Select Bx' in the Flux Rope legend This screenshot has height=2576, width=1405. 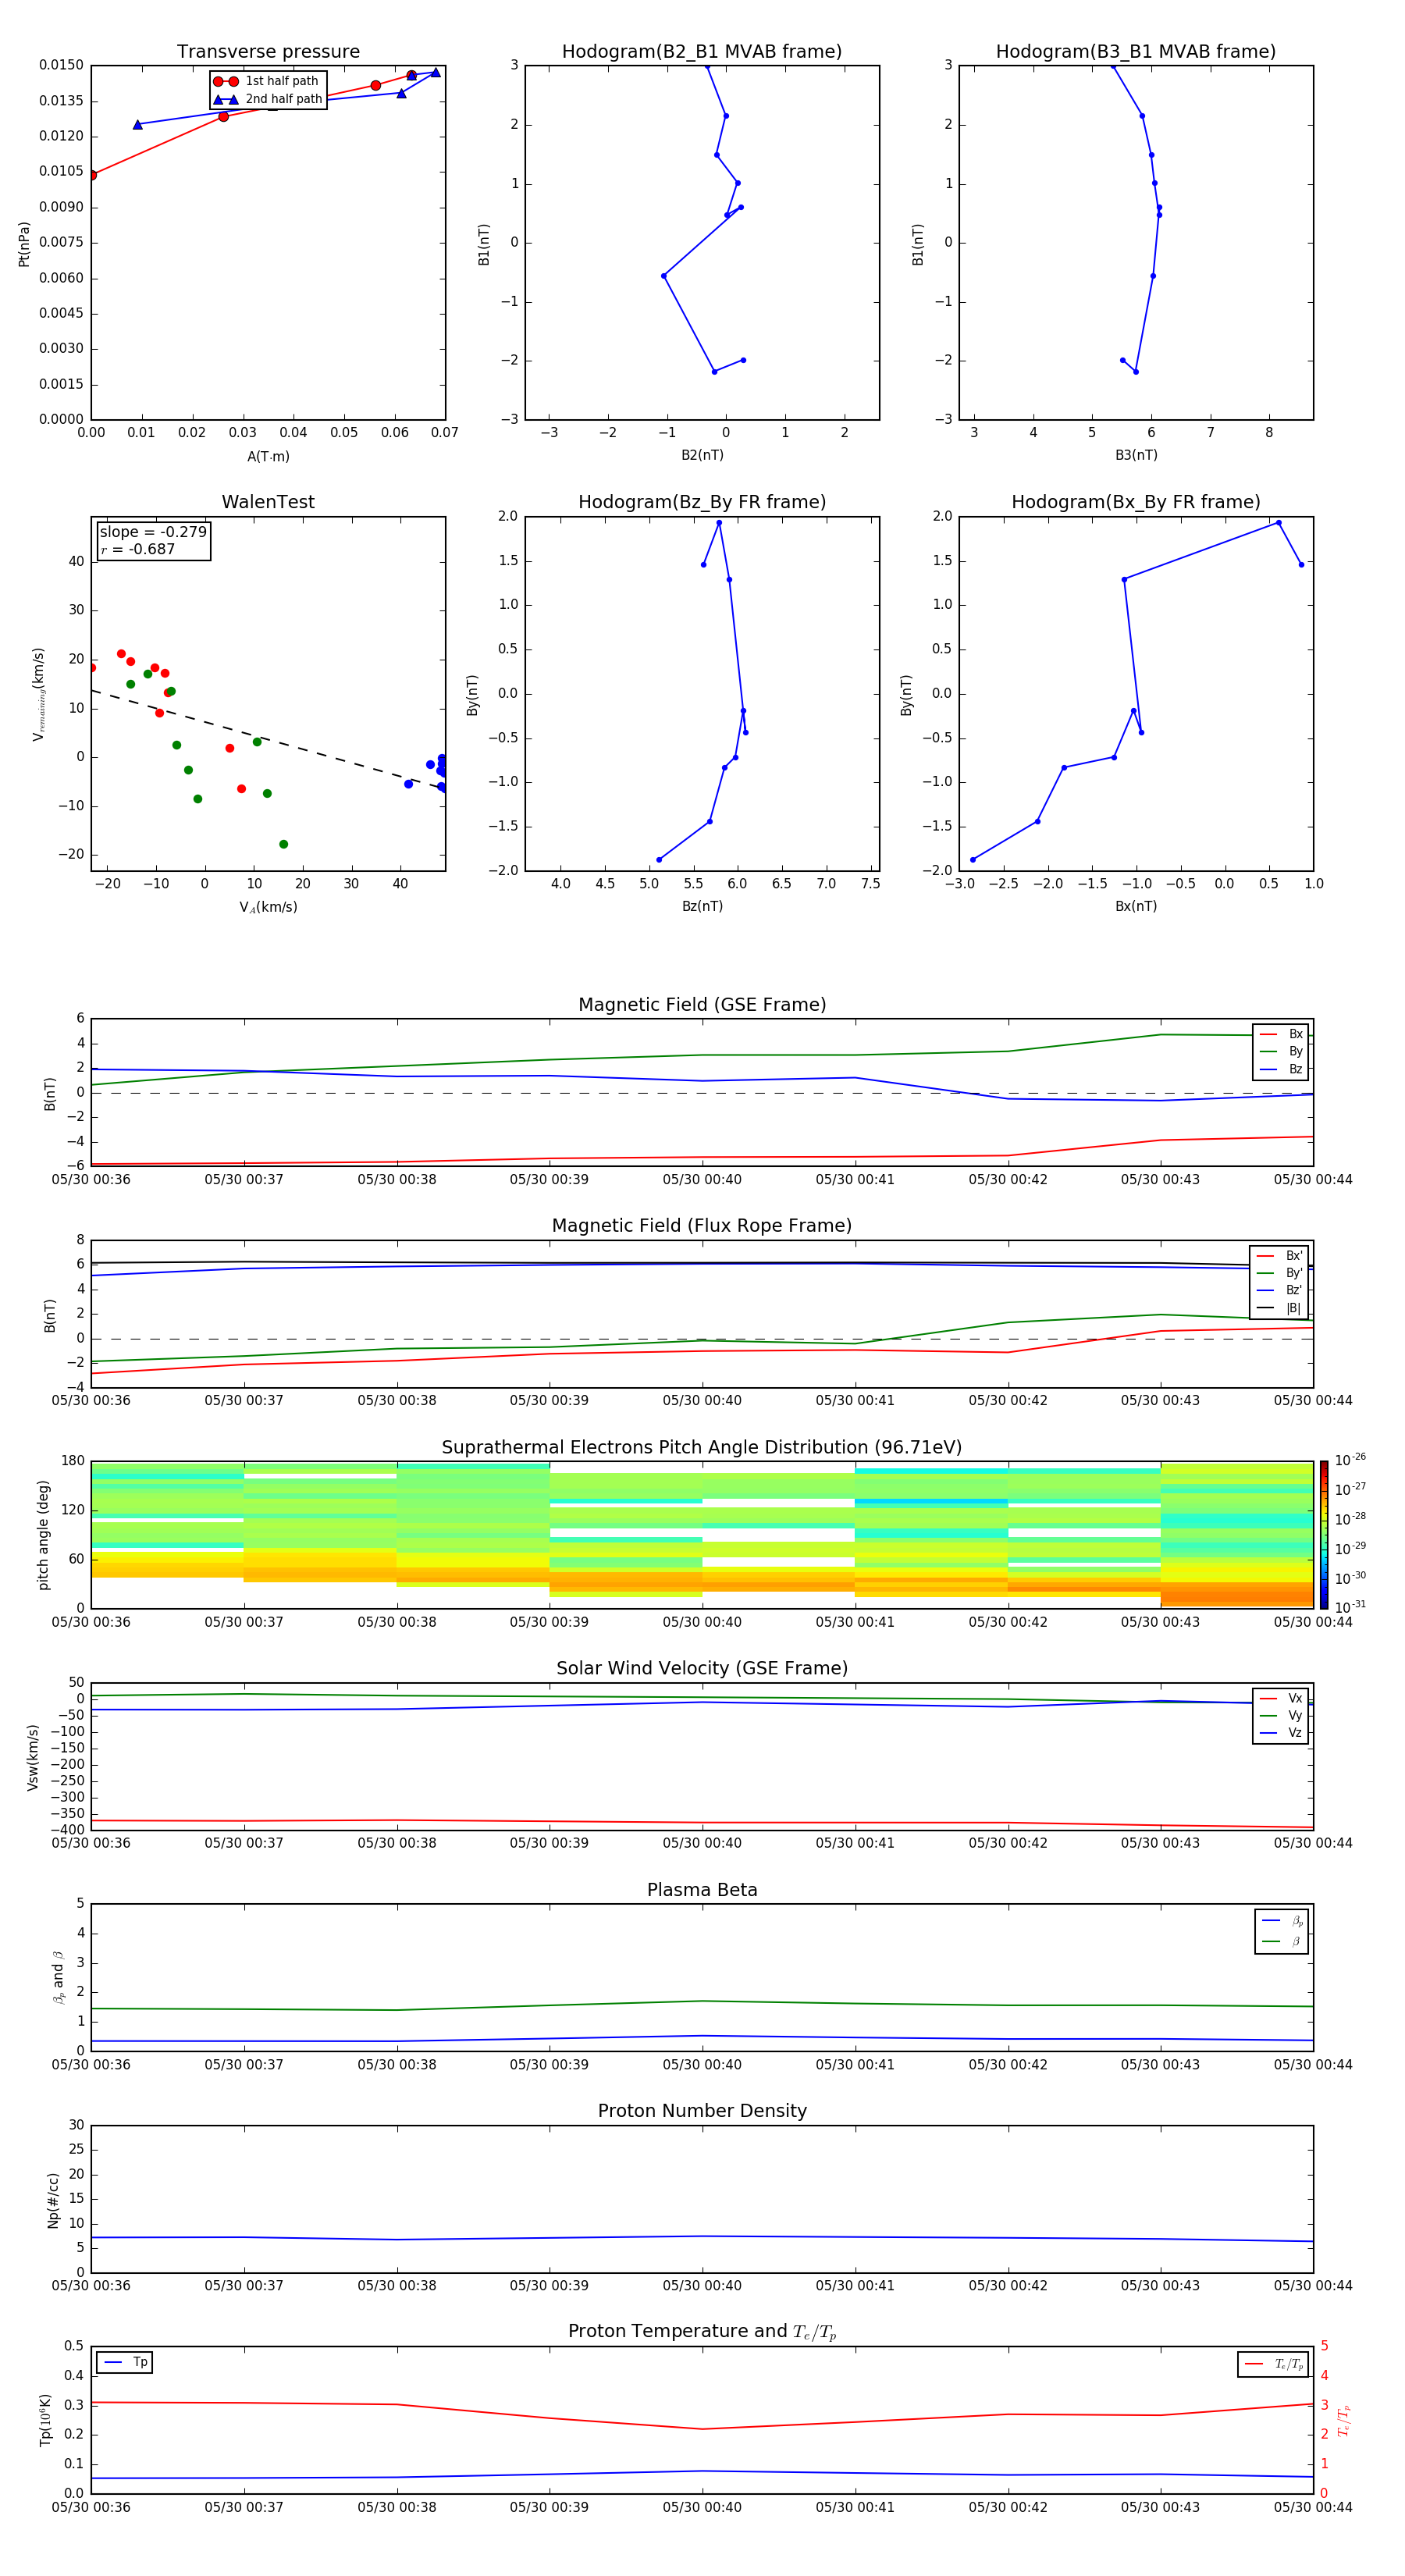(1280, 1256)
